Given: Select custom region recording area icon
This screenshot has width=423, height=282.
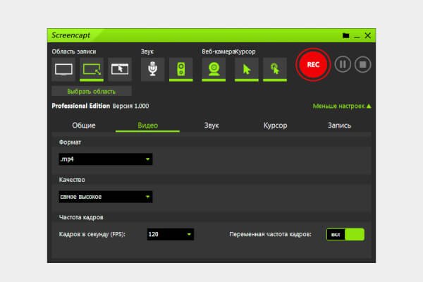Looking at the screenshot, I should pos(92,69).
